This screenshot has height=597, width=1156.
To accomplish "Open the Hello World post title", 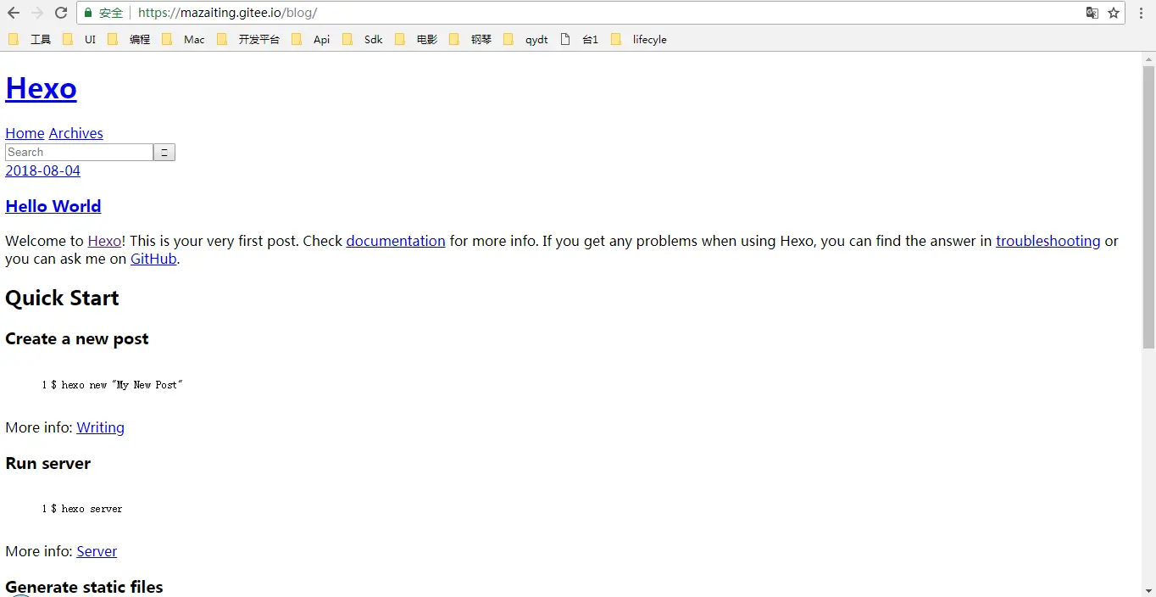I will tap(53, 206).
